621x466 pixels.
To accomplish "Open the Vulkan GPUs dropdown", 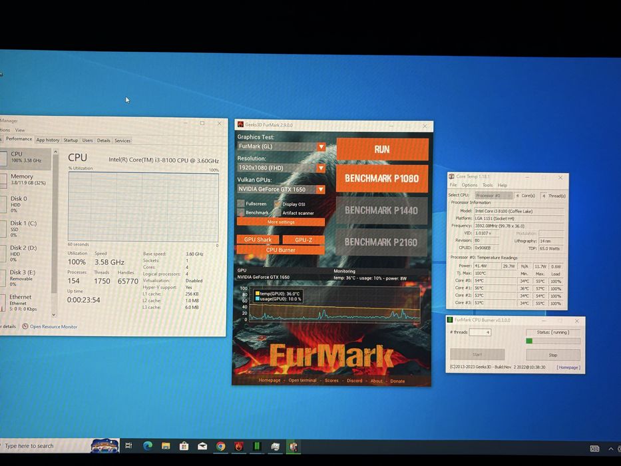I will pyautogui.click(x=281, y=190).
